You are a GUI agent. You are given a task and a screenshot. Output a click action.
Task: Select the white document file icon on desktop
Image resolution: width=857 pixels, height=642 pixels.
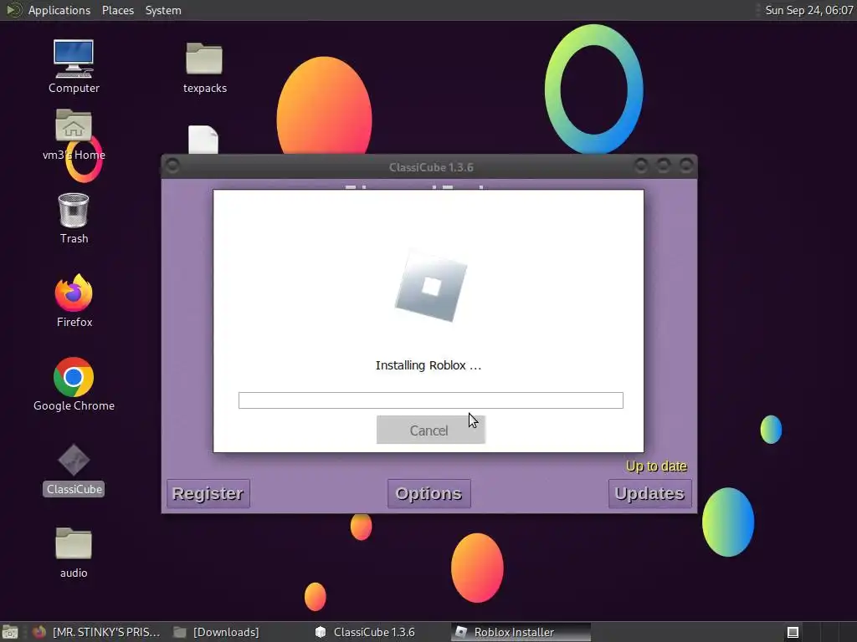point(203,140)
